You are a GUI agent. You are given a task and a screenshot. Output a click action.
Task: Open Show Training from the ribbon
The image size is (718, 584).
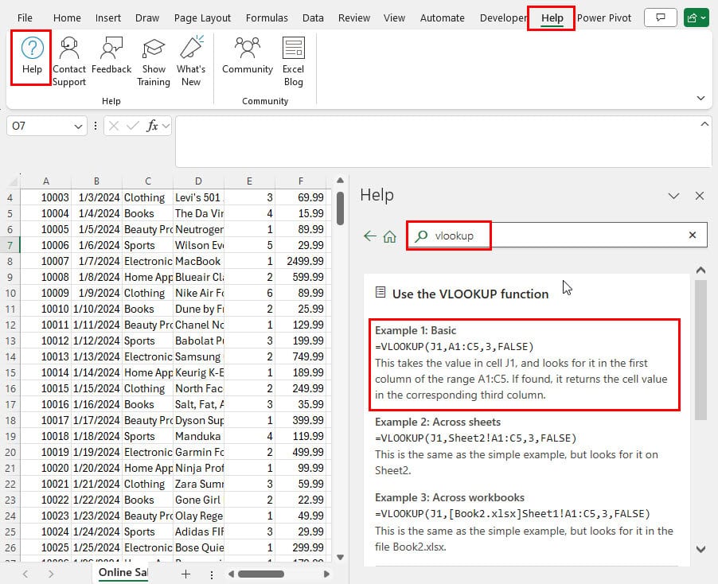(x=154, y=61)
